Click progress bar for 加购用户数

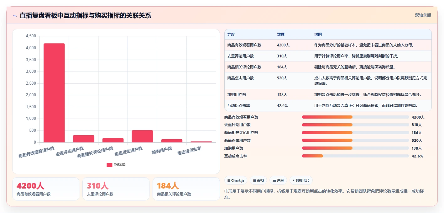[x=355, y=148]
